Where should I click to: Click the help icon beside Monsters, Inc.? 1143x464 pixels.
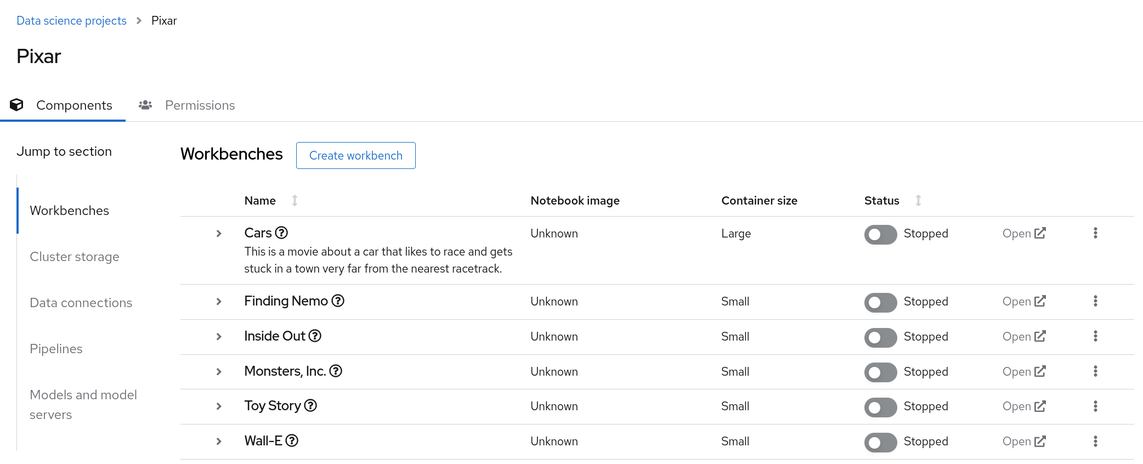pyautogui.click(x=336, y=371)
